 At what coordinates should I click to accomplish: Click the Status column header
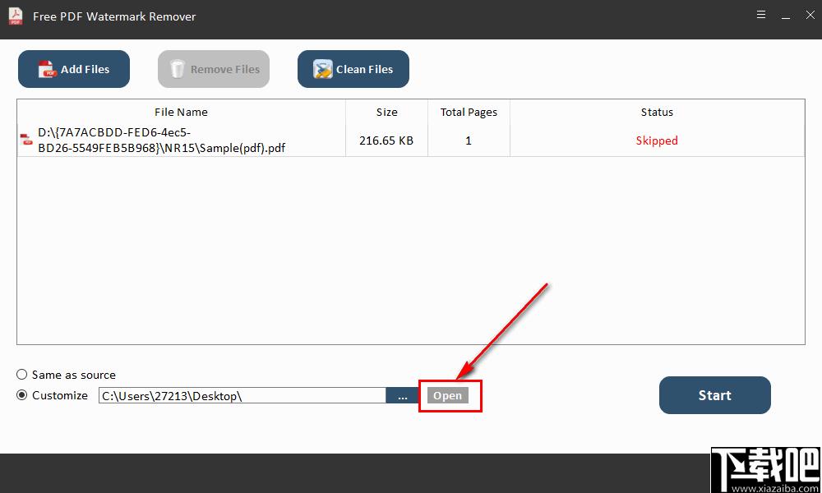[x=657, y=112]
